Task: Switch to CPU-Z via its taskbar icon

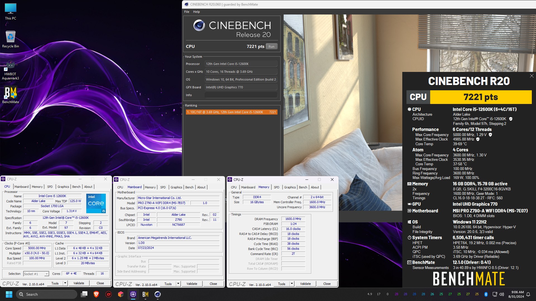Action: [x=133, y=294]
